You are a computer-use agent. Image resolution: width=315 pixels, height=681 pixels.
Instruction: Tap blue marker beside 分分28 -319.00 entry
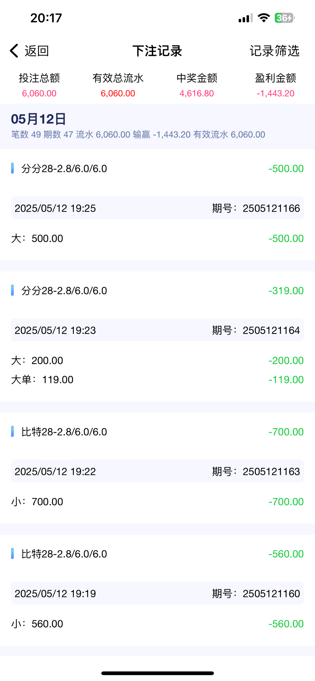click(12, 290)
